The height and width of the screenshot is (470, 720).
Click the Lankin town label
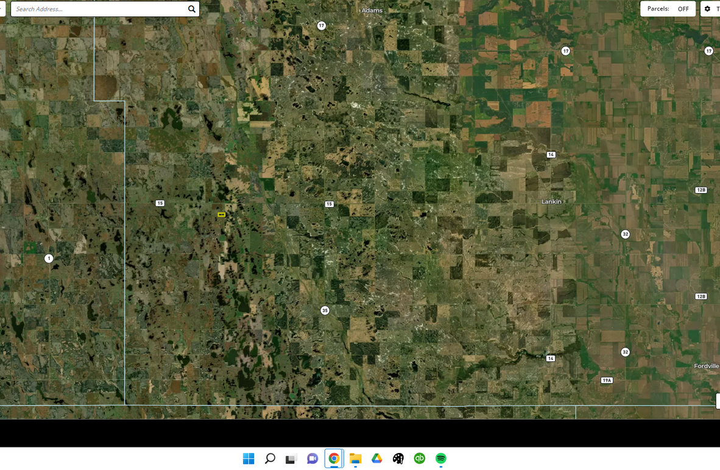(x=551, y=202)
